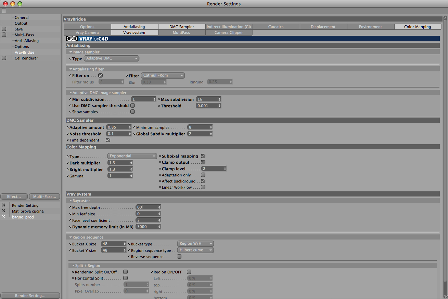The width and height of the screenshot is (448, 299).
Task: Click the Effect... button
Action: click(14, 196)
